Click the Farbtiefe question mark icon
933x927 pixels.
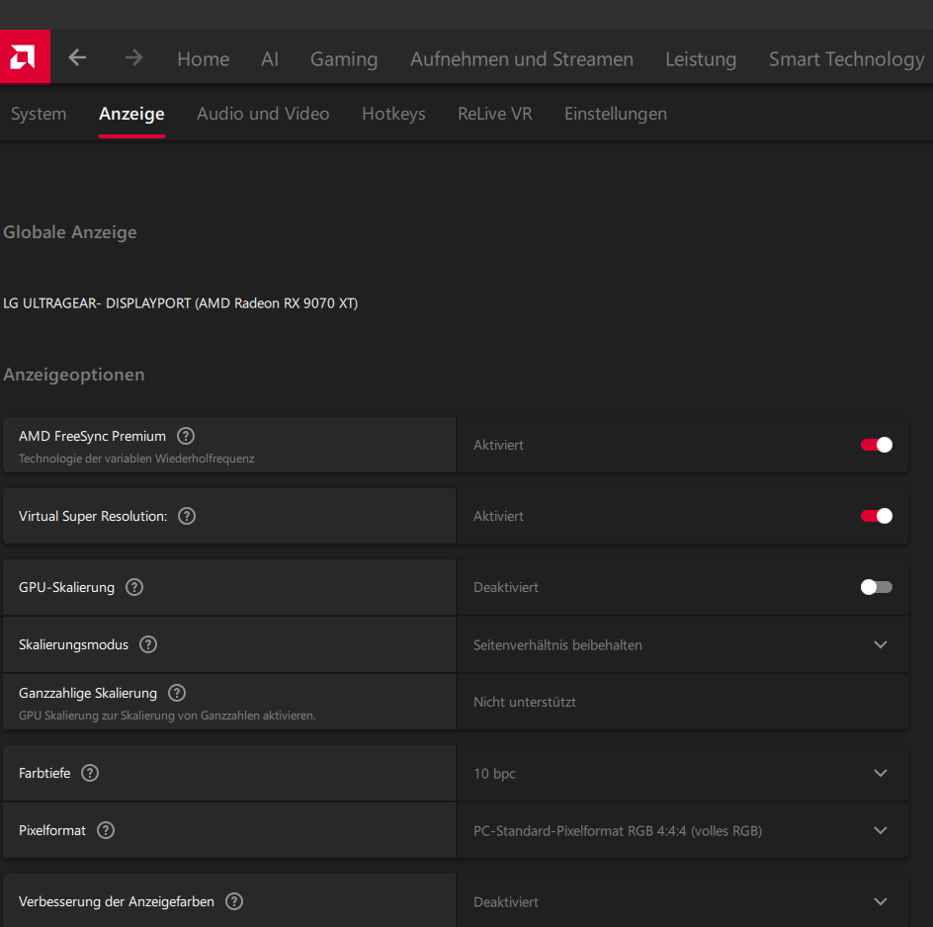pyautogui.click(x=90, y=773)
